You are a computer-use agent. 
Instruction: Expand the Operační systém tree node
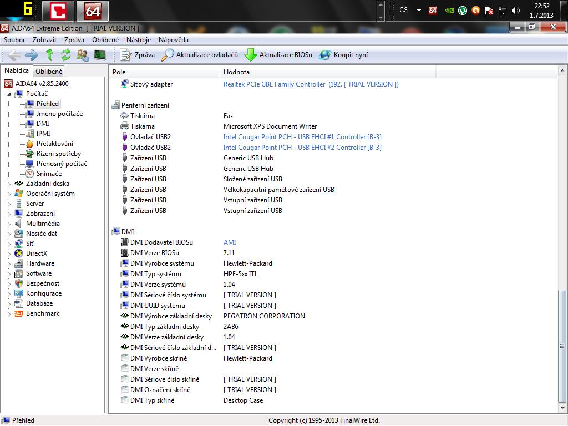(9, 194)
